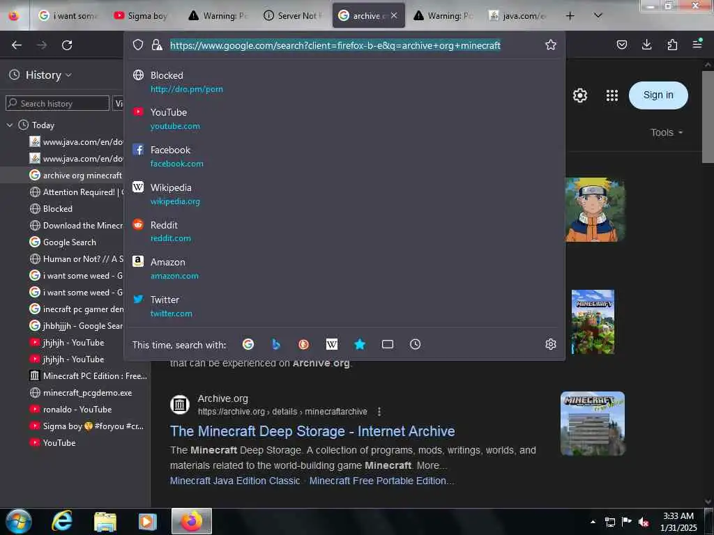Image resolution: width=714 pixels, height=535 pixels.
Task: Open the site security padlock icon
Action: (x=157, y=45)
